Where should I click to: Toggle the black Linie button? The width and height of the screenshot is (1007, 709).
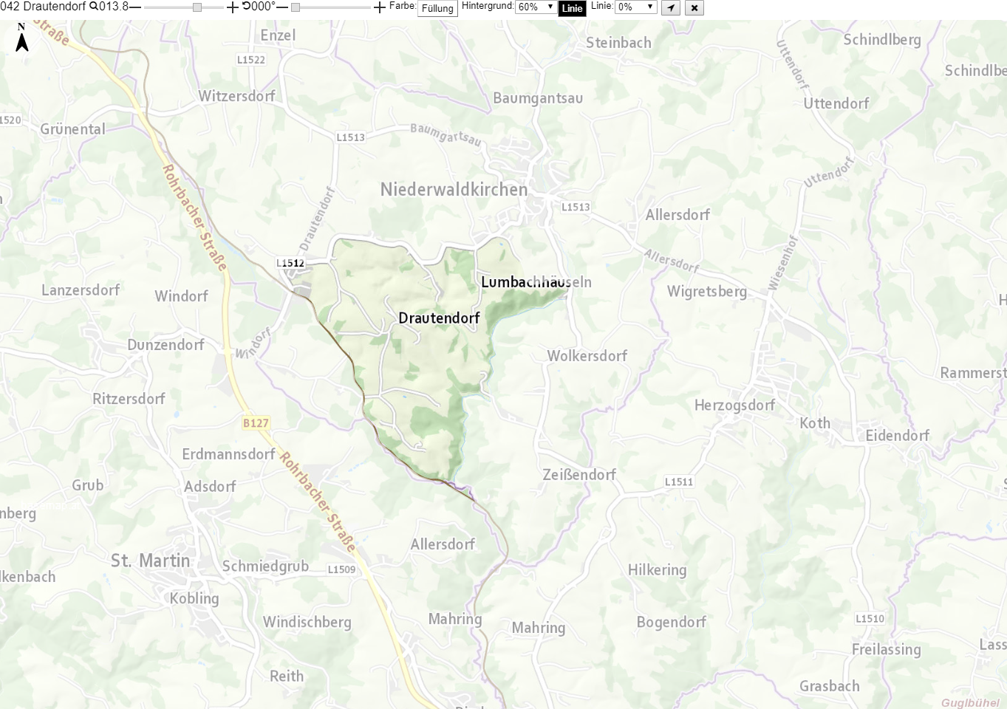[x=573, y=8]
